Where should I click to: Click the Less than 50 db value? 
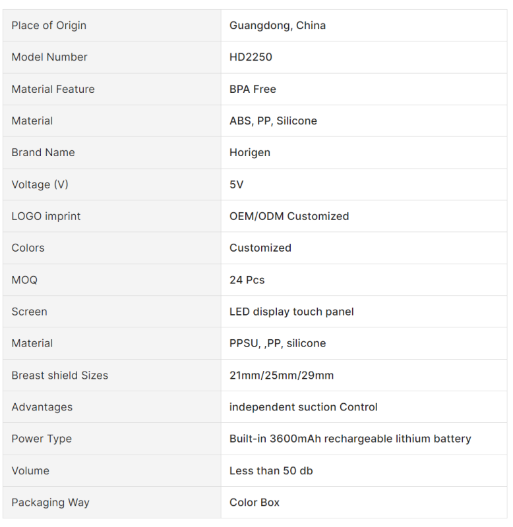(272, 470)
